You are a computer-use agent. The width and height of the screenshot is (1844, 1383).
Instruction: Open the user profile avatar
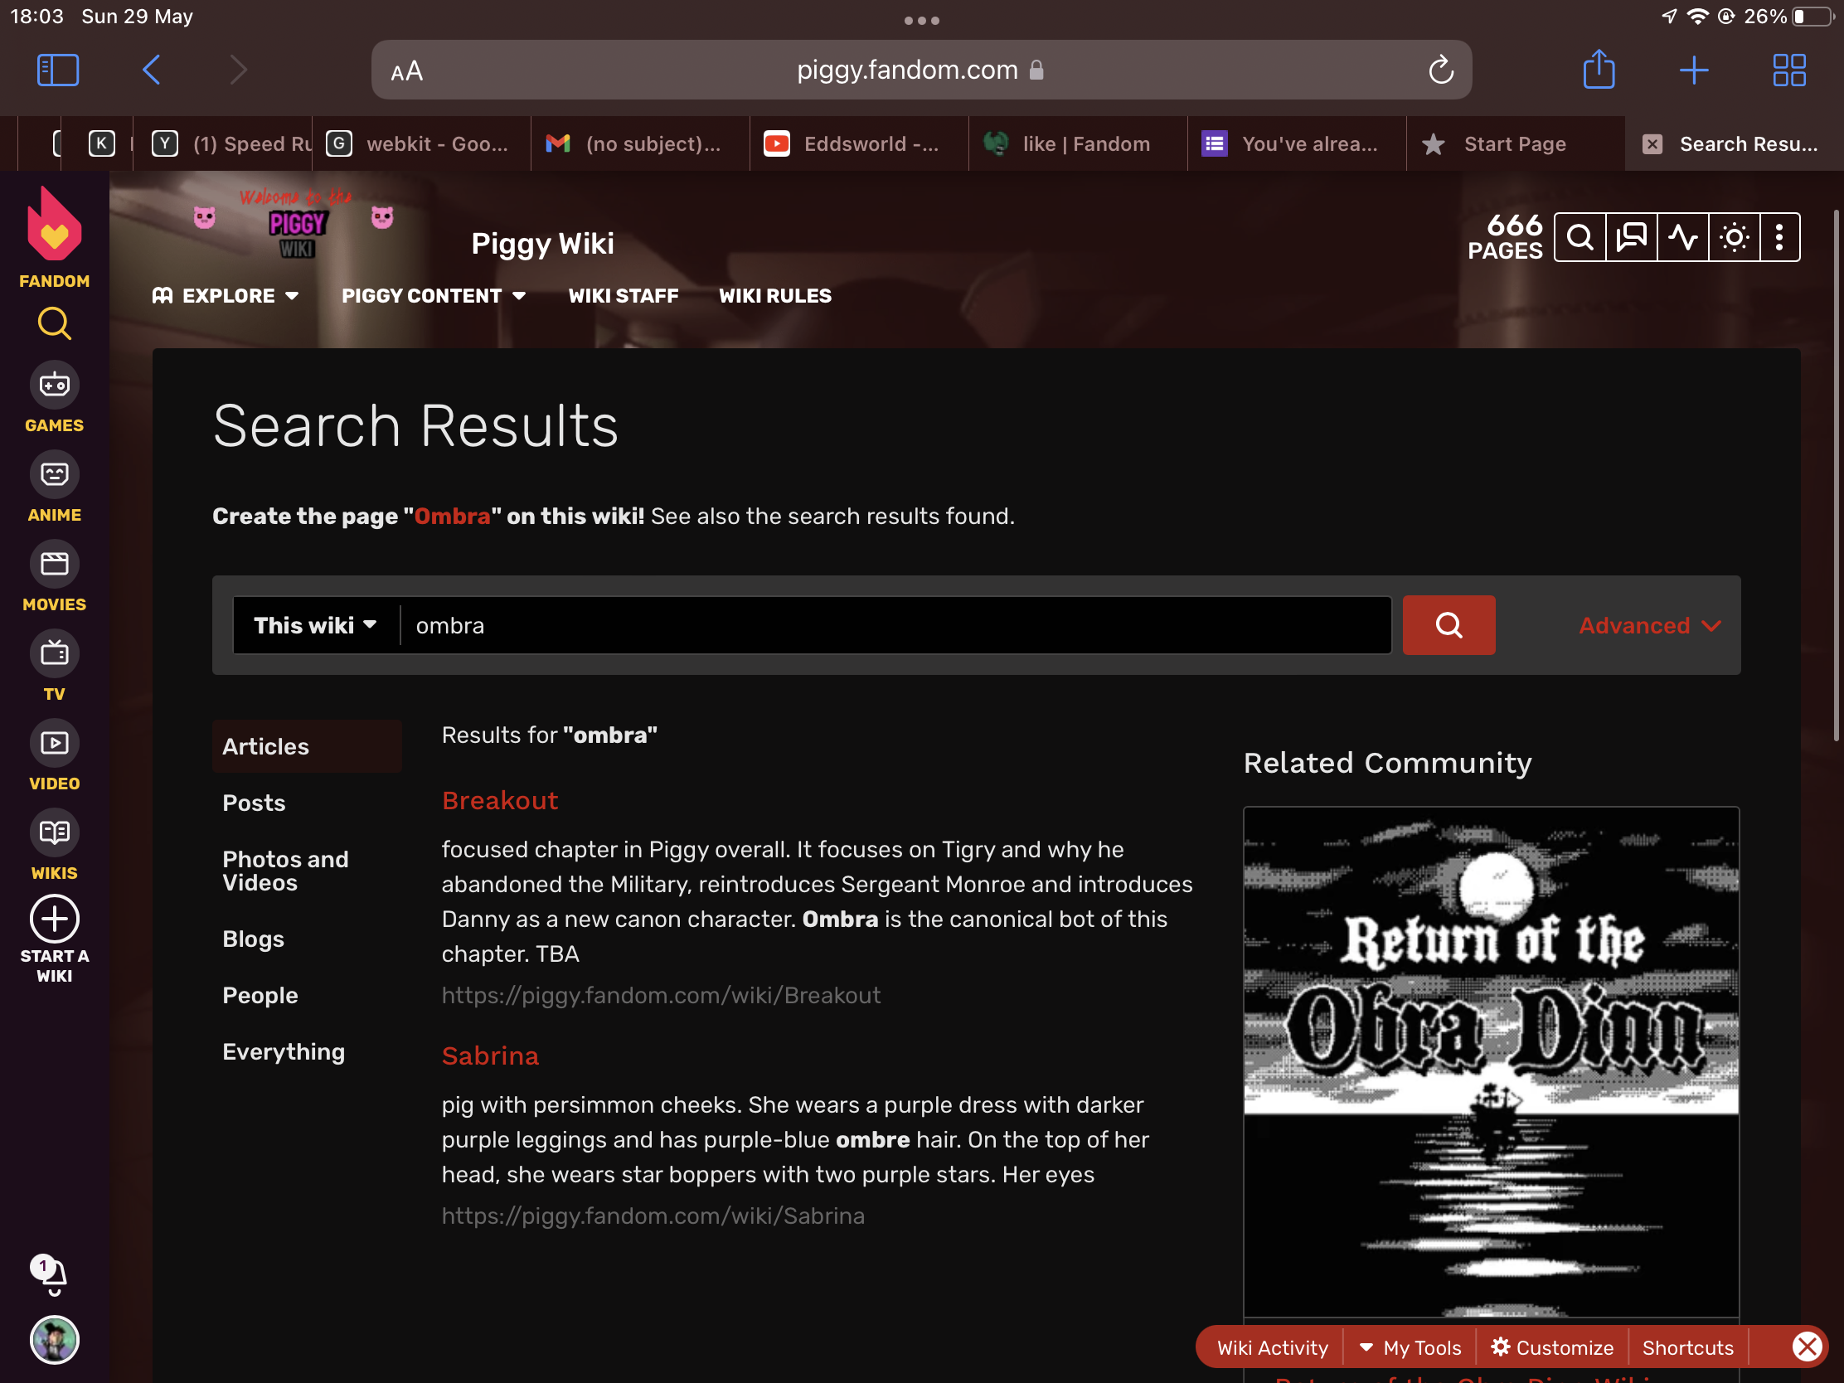click(54, 1340)
